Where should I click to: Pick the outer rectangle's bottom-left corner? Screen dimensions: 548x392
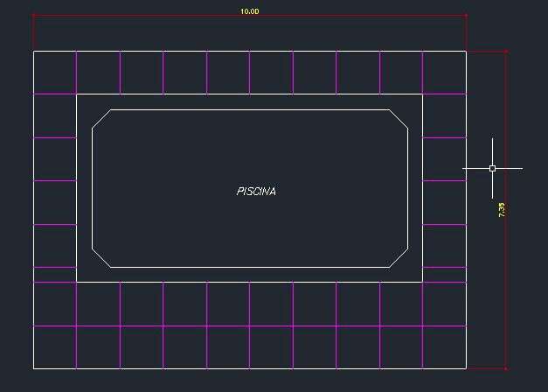click(34, 368)
